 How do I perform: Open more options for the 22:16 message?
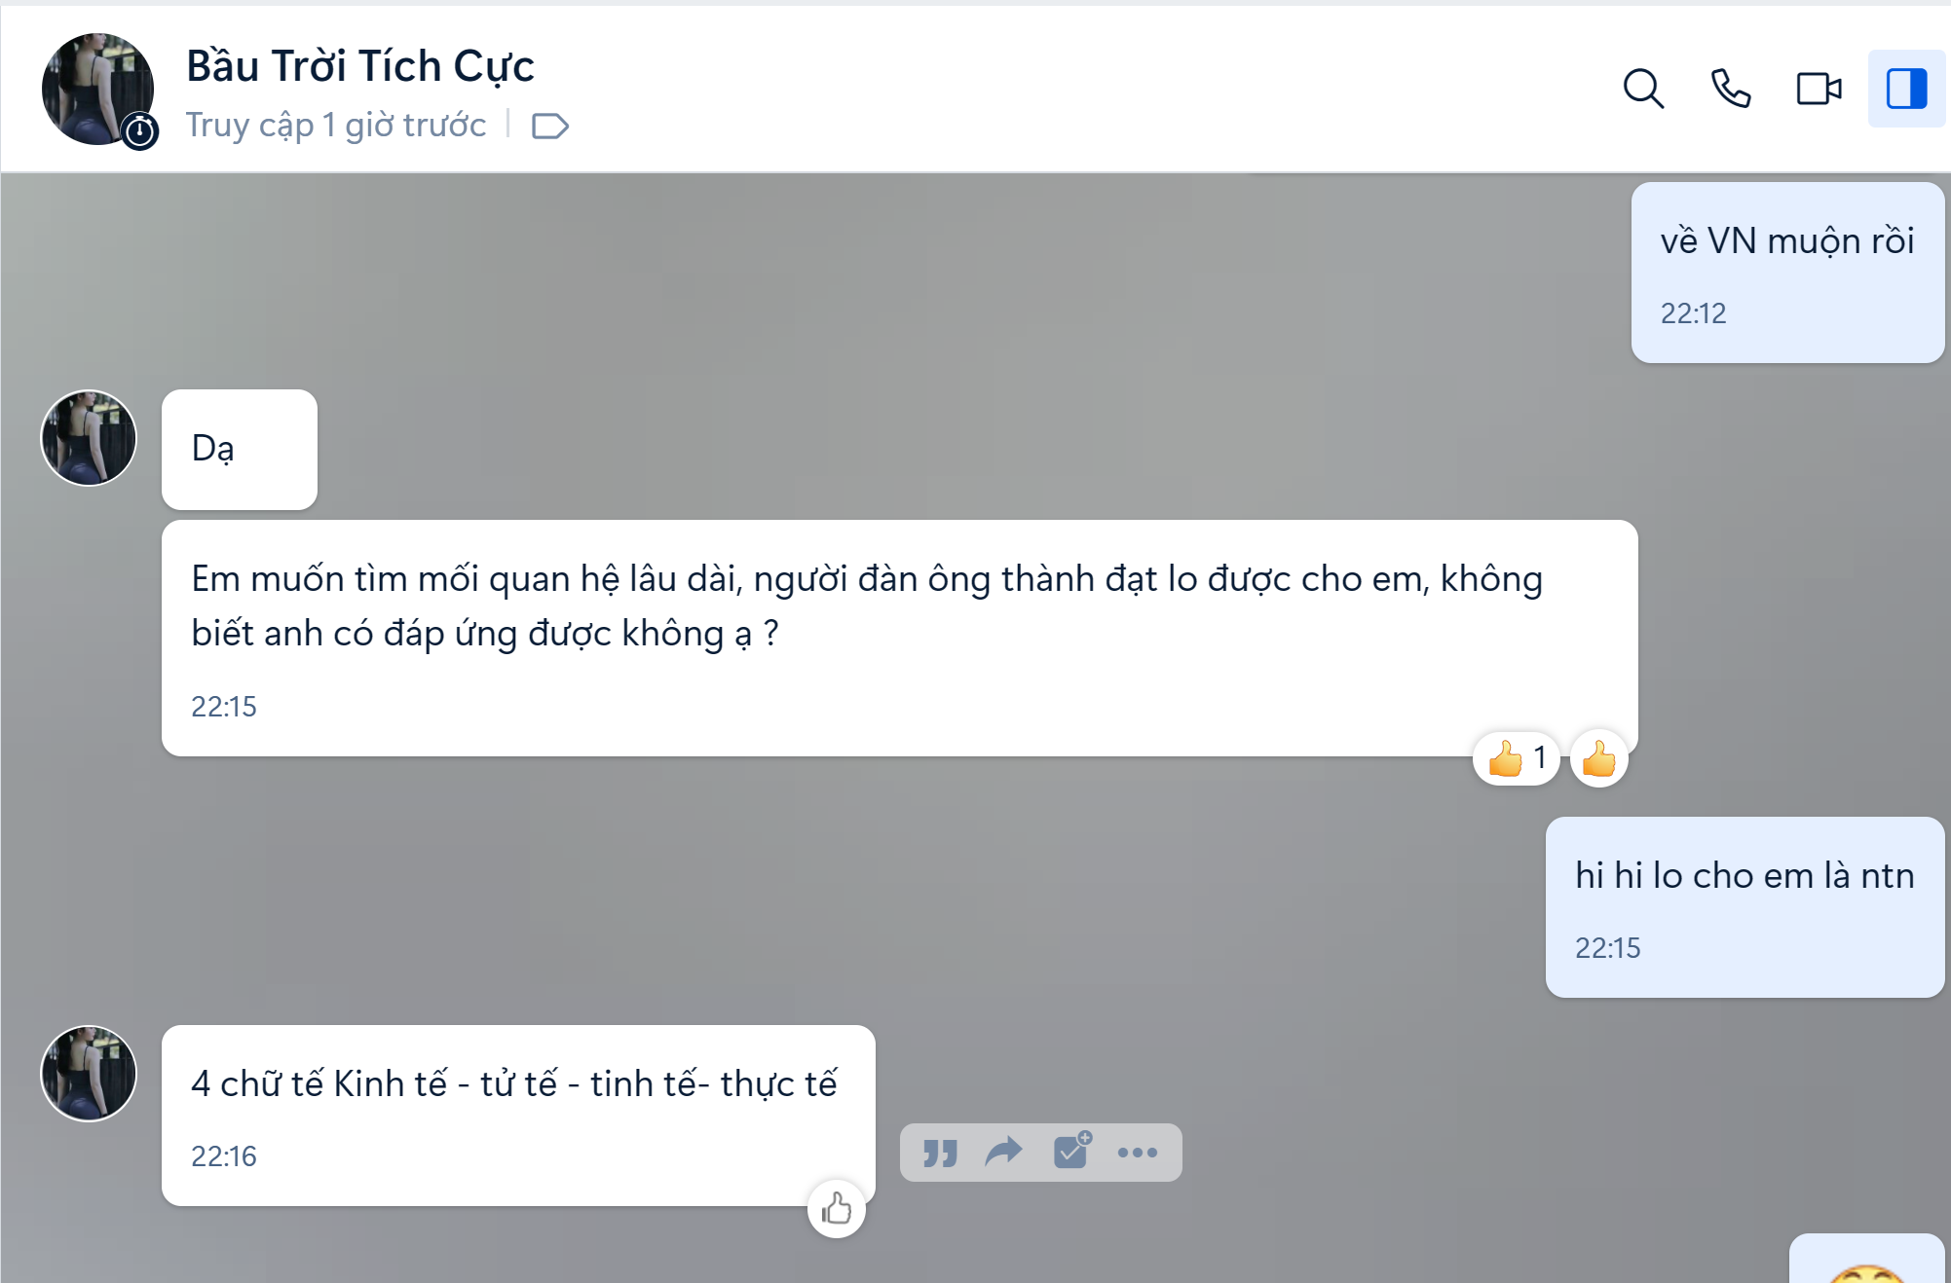(x=1138, y=1153)
